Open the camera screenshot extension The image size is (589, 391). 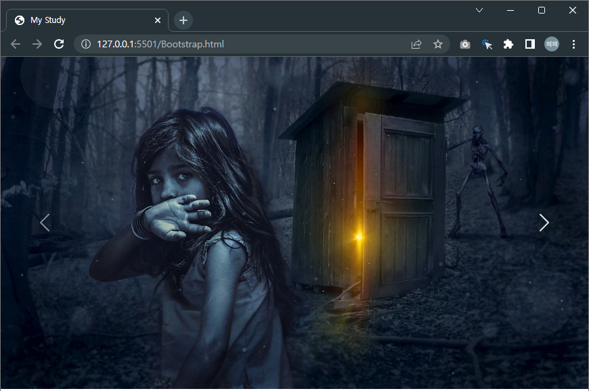pyautogui.click(x=465, y=44)
